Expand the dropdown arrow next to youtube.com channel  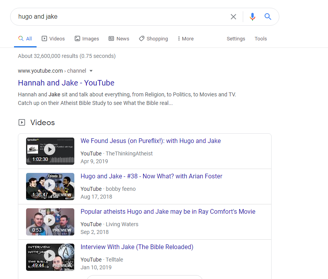[x=91, y=71]
